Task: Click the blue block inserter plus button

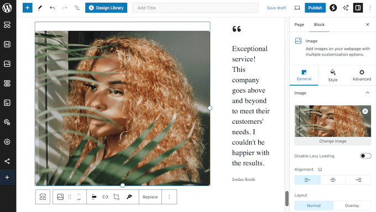Action: click(x=27, y=8)
